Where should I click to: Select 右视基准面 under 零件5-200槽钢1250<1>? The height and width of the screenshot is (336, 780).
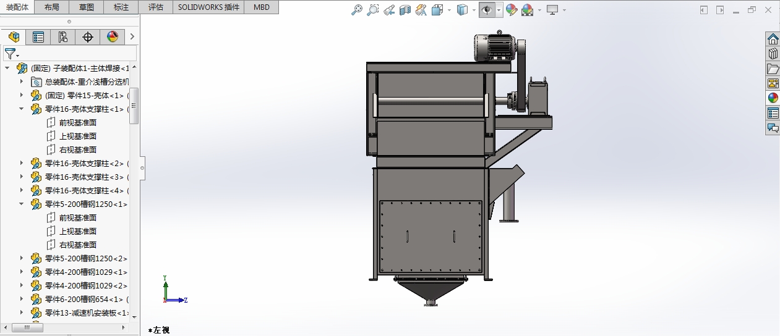77,245
